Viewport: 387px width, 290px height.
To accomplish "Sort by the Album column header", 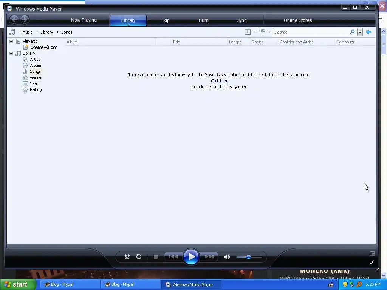I will (x=110, y=42).
